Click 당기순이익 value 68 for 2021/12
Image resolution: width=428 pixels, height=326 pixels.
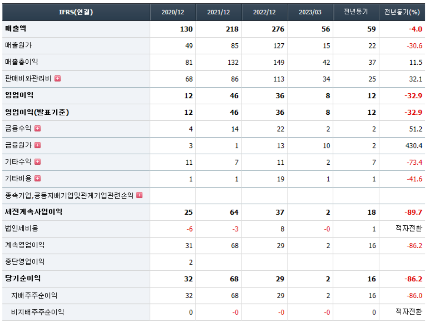[234, 279]
